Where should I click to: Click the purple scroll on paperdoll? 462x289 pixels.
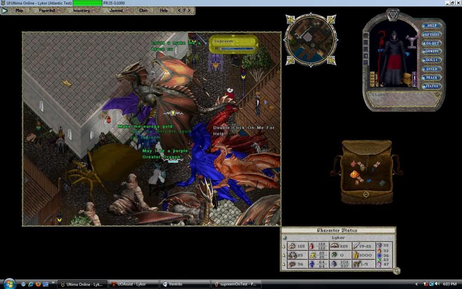point(415,79)
